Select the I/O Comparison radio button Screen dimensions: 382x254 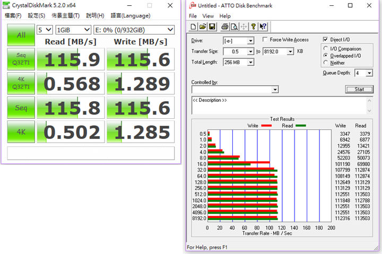tap(326, 48)
